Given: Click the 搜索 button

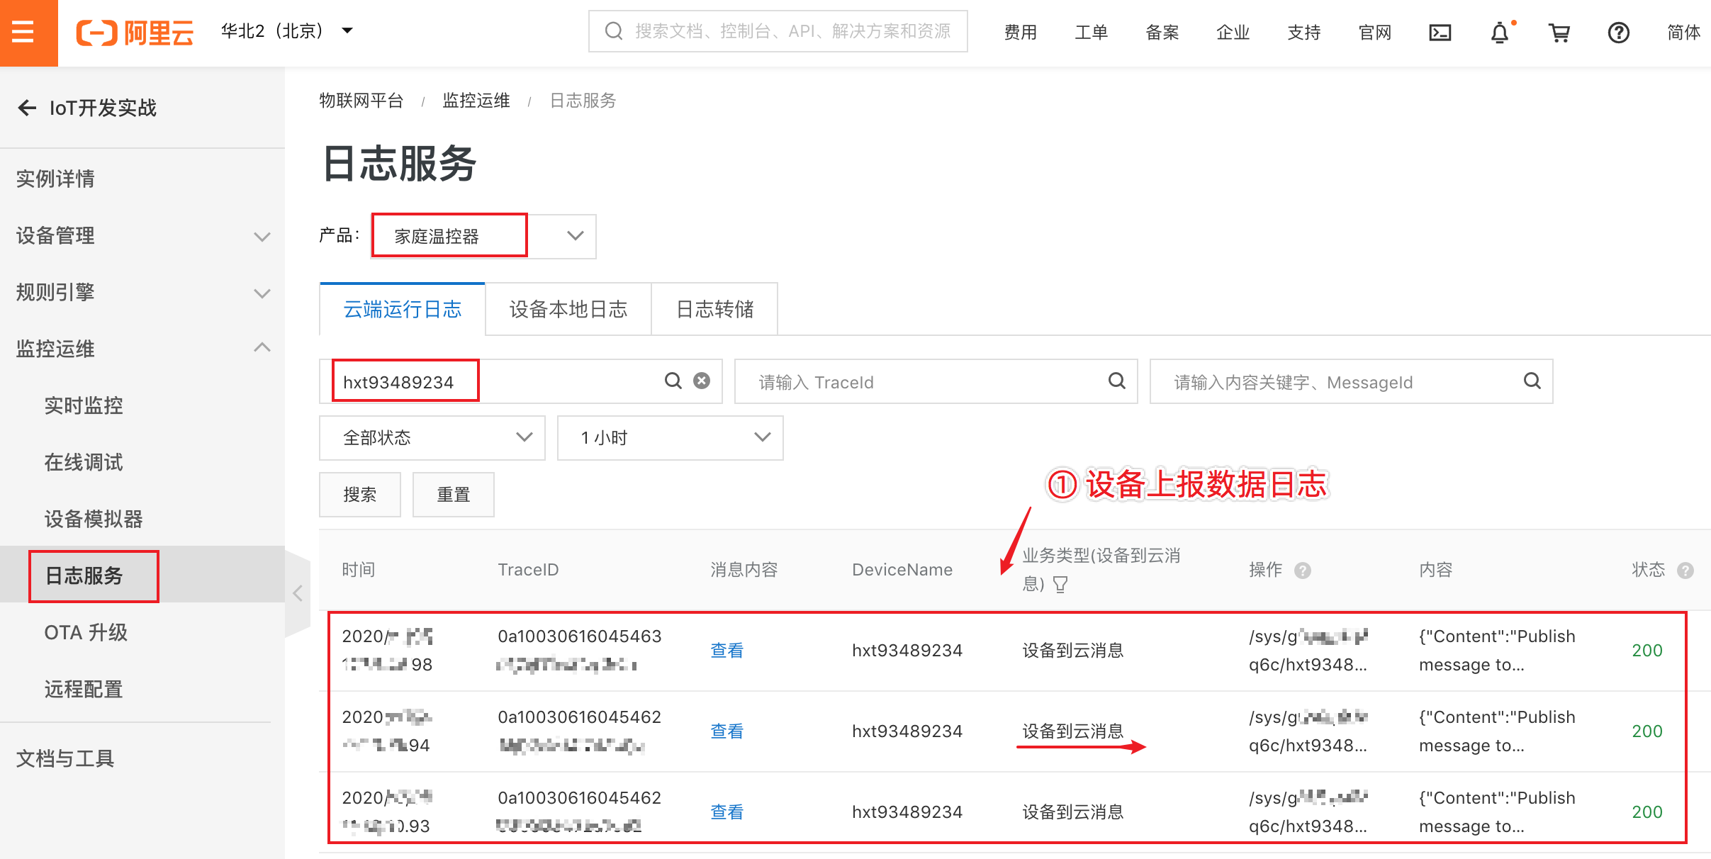Looking at the screenshot, I should click(359, 495).
